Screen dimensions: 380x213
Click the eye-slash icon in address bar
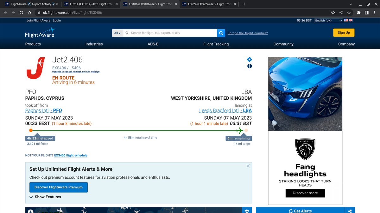point(333,13)
